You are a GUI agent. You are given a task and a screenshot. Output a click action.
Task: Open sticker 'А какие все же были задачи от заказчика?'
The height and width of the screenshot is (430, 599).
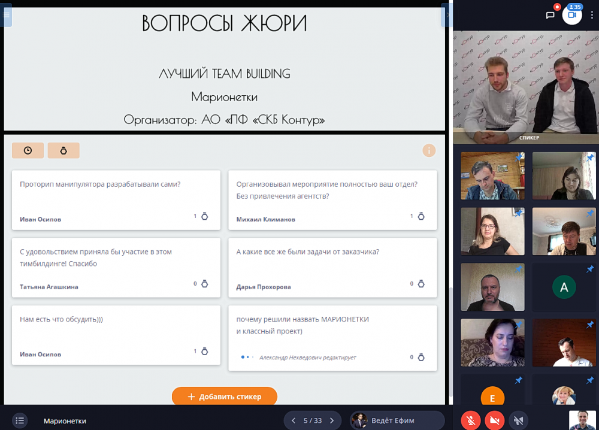332,267
